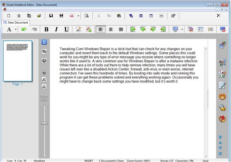The image size is (231, 162).
Task: Move up with the single up arrow
Action: pos(220,143)
